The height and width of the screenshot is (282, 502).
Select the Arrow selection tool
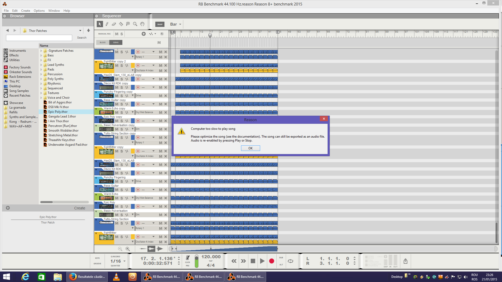(x=100, y=24)
